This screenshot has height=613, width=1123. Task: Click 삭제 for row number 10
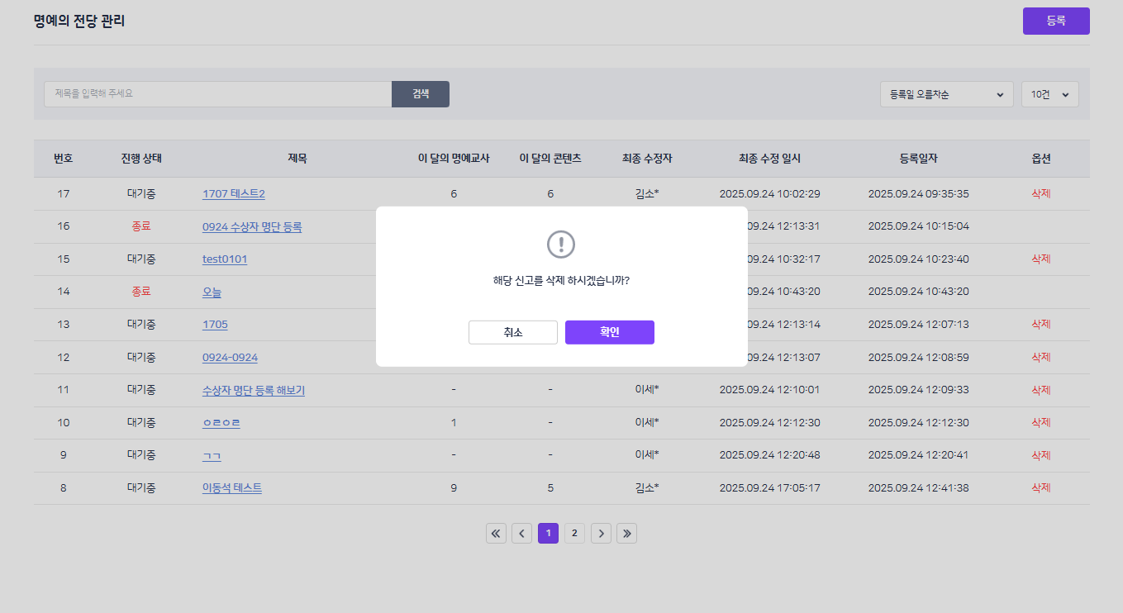point(1040,423)
